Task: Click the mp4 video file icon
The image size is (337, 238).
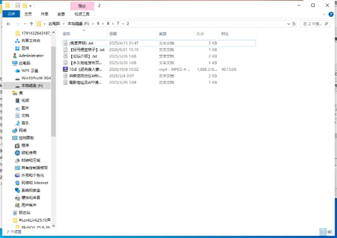Action: click(x=65, y=69)
